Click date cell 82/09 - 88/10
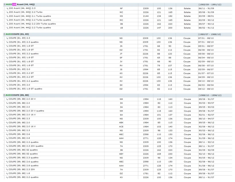Viewport: 235px width, 182px height. pyautogui.click(x=206, y=62)
